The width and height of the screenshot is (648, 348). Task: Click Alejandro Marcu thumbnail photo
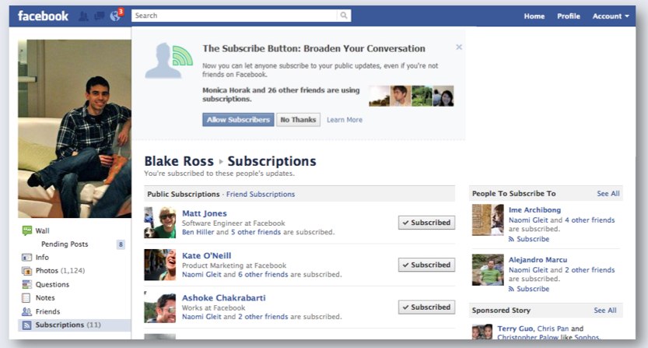[x=488, y=270]
